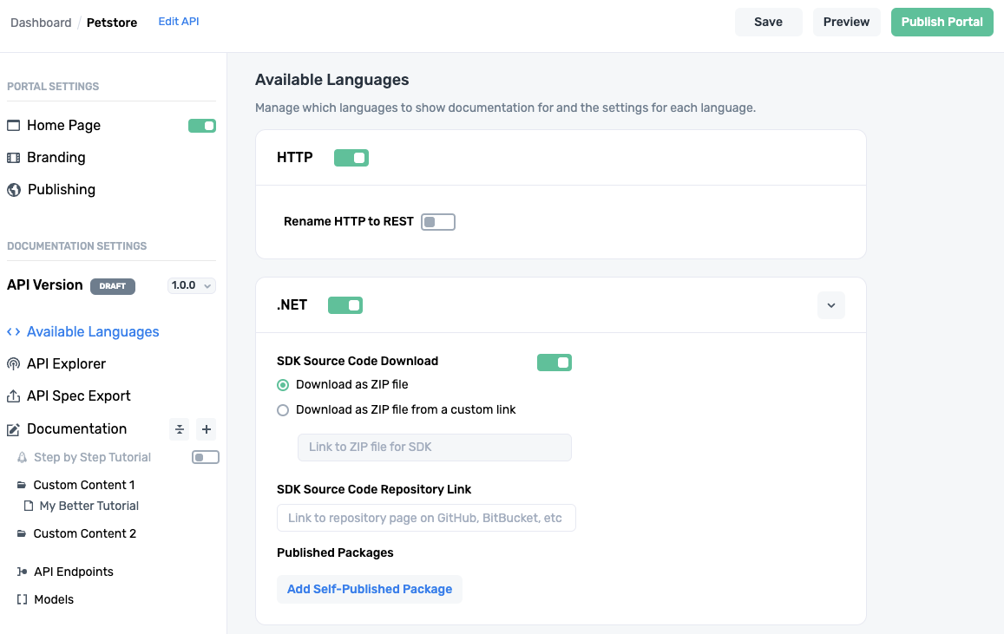The height and width of the screenshot is (634, 1004).
Task: Click the Branding film-strip icon
Action: (x=13, y=157)
